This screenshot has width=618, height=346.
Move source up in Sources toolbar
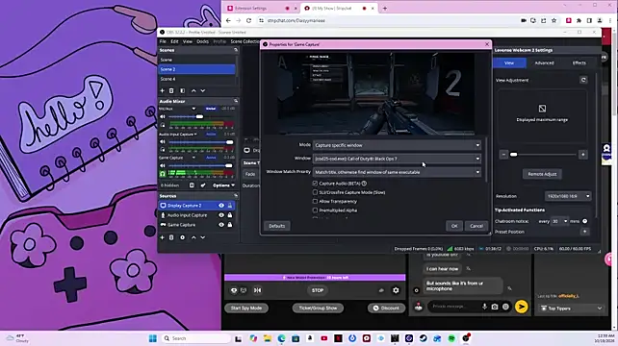pyautogui.click(x=193, y=237)
